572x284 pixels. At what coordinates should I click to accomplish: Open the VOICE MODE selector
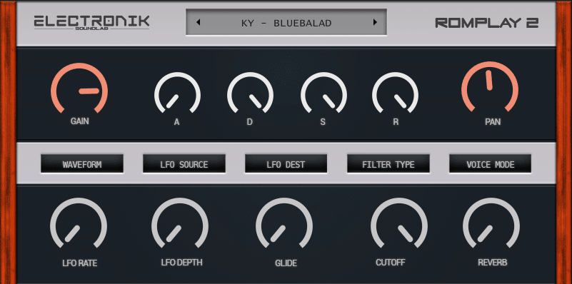click(x=491, y=163)
